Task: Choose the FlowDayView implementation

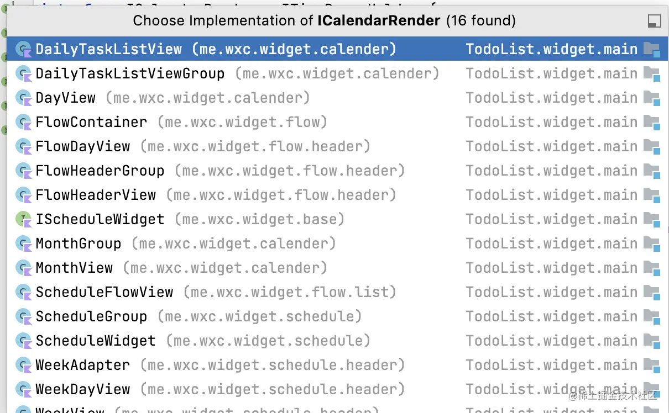Action: point(337,146)
